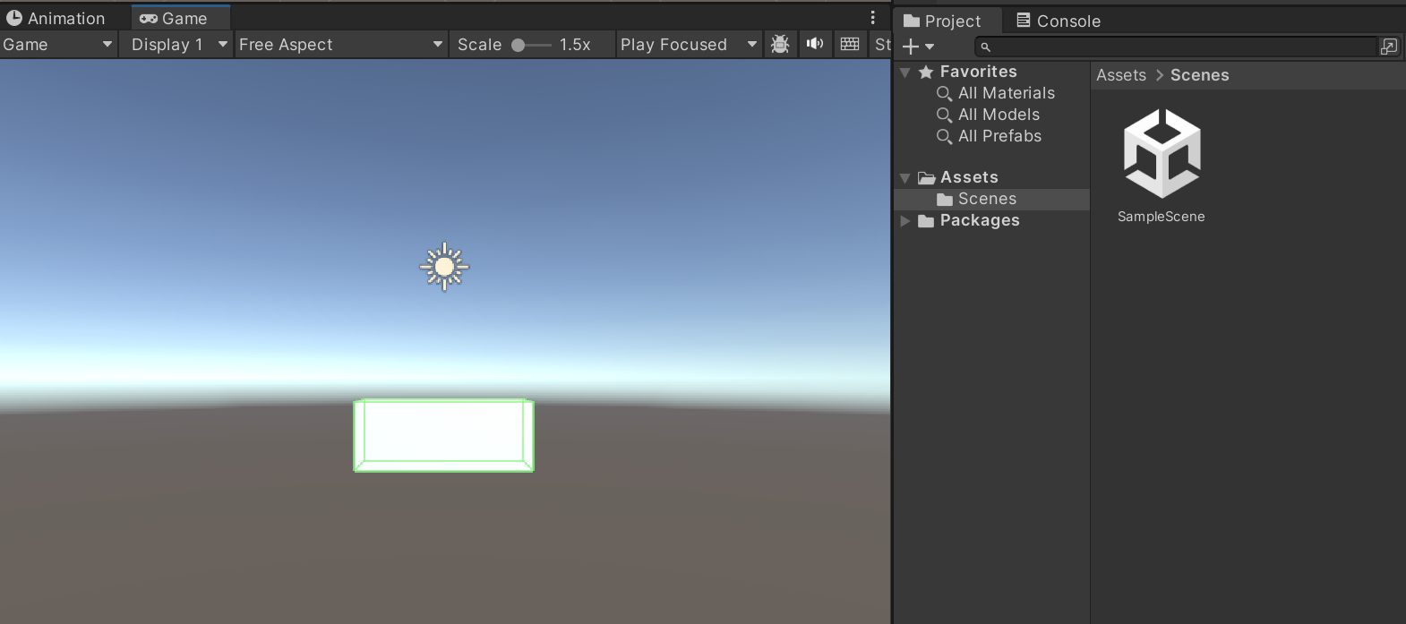
Task: Select the SampleScene asset thumbnail
Action: tap(1162, 153)
